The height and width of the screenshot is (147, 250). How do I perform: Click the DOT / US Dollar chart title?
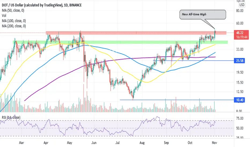[x=42, y=5]
